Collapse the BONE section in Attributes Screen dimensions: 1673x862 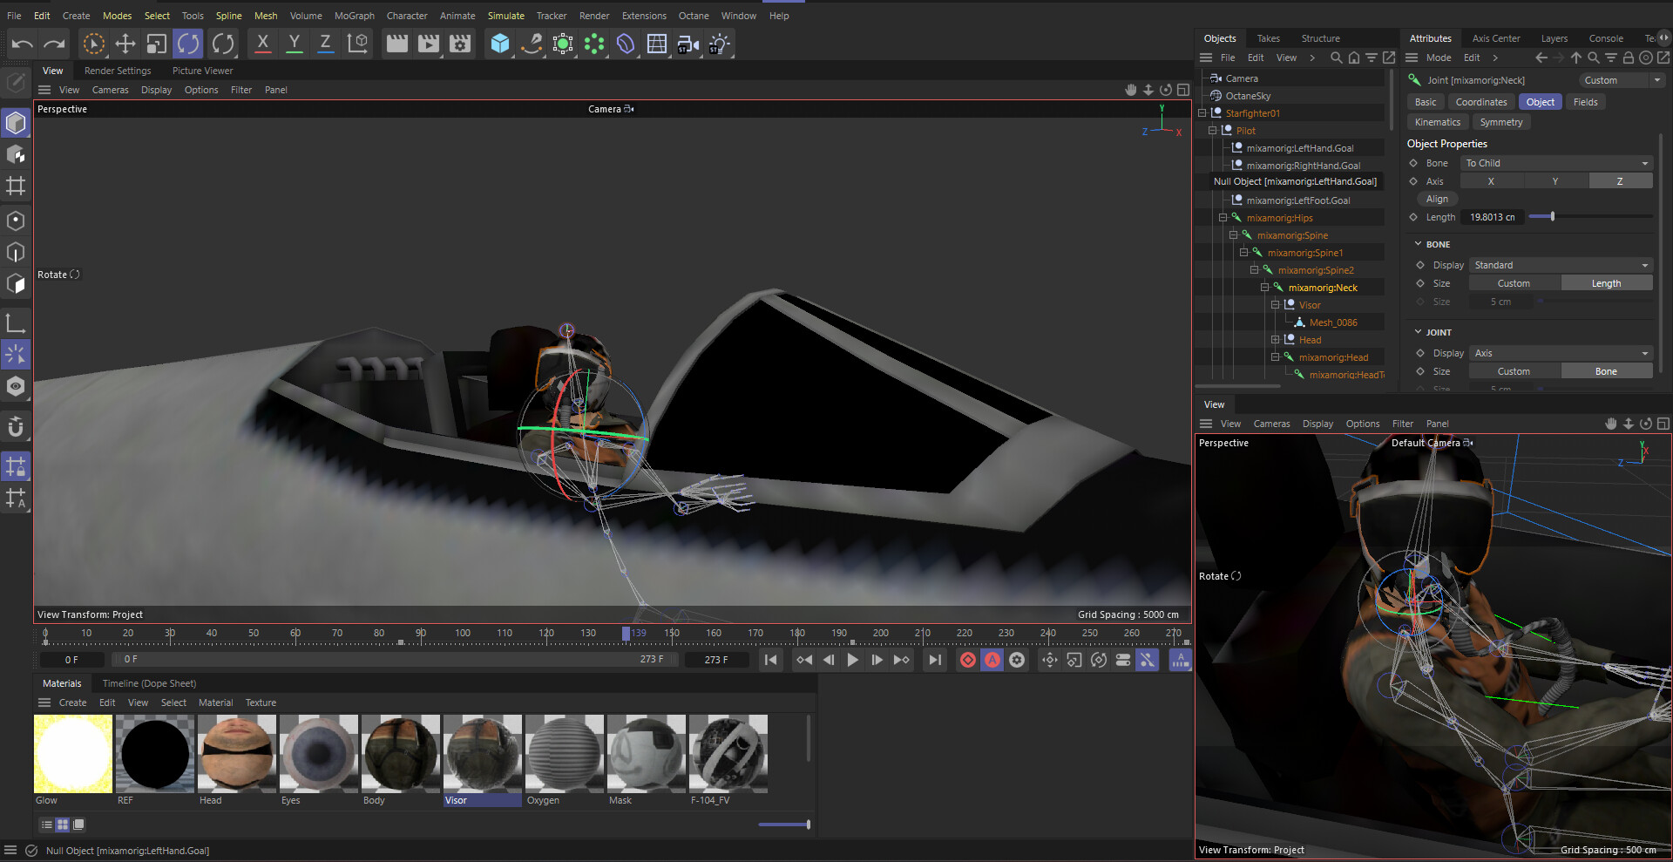1419,244
